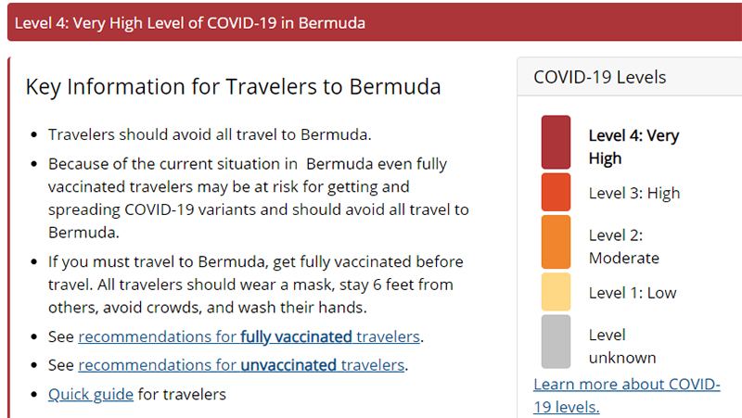Screen dimensions: 742x418
Task: Click the gray Level unknown swatch
Action: 556,342
